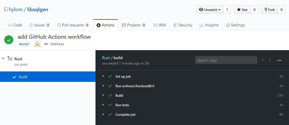Collapse the Rust workflow tree
The height and width of the screenshot is (125, 289).
coord(3,59)
